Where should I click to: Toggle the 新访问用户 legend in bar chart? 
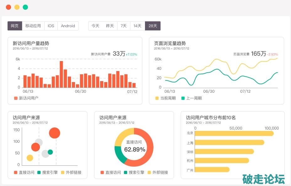(x=26, y=98)
